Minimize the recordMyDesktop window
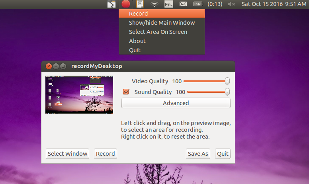Screen dimensions: 309x184 (x=56, y=66)
